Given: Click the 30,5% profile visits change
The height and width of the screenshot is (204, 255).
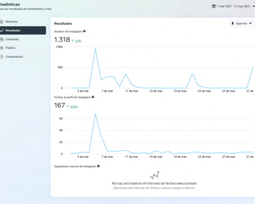Looking at the screenshot, I should [74, 107].
